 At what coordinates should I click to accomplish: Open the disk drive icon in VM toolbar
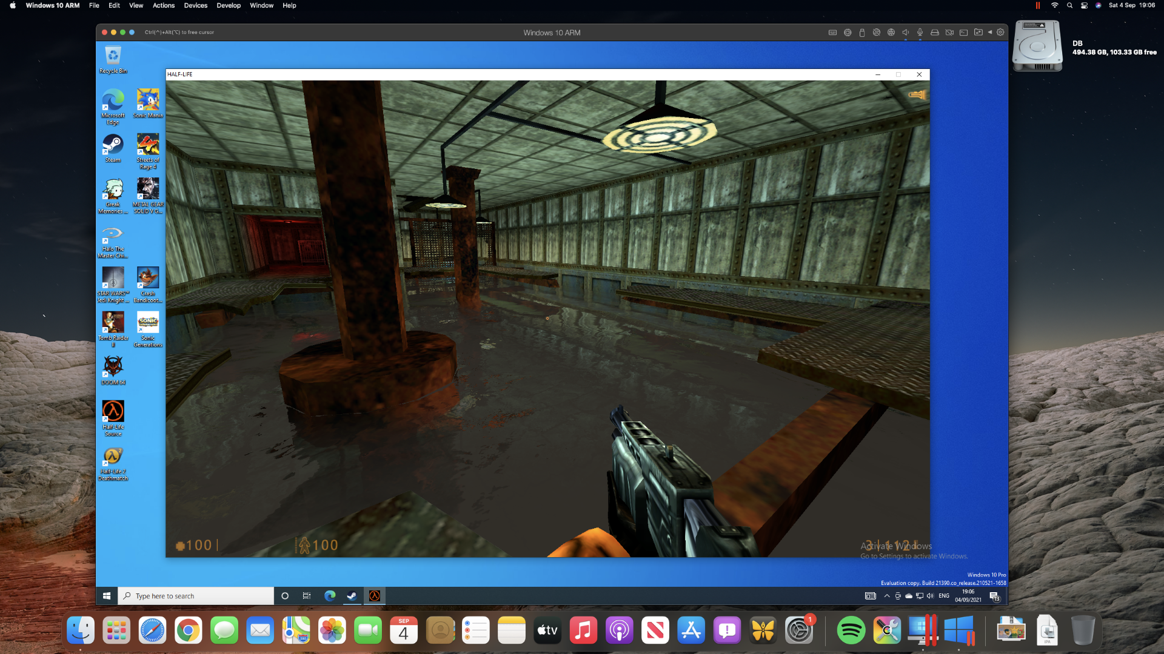coord(935,33)
